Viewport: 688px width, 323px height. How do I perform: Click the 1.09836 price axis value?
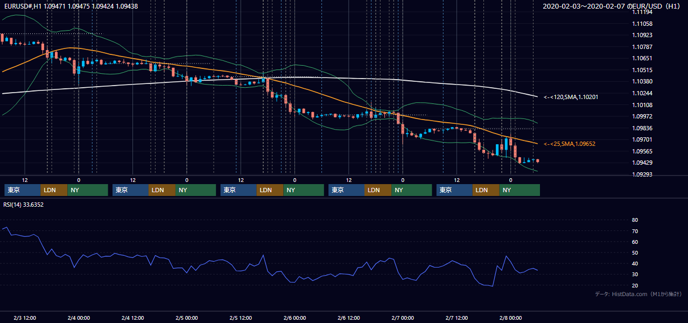(x=642, y=128)
